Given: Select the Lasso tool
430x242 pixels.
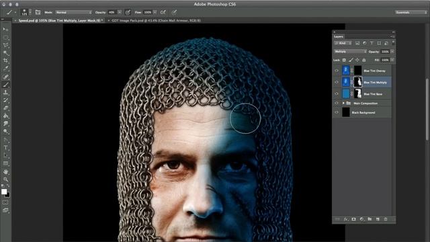Looking at the screenshot, I should coord(5,45).
